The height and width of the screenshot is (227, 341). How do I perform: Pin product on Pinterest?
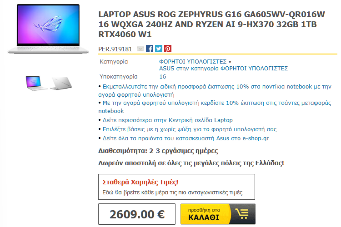tap(168, 49)
